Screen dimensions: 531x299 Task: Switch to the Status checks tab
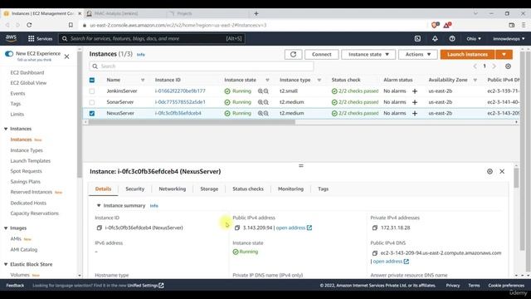click(x=248, y=189)
